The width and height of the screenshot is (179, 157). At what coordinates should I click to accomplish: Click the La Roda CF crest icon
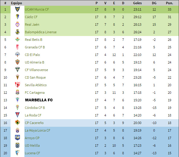(x=17, y=115)
